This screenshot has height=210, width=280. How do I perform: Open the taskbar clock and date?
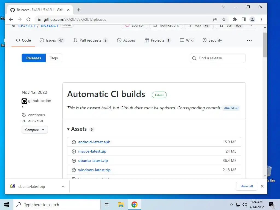coord(256,205)
